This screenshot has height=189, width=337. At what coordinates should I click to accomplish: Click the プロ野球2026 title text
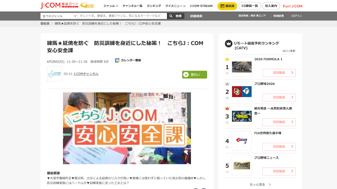(265, 84)
